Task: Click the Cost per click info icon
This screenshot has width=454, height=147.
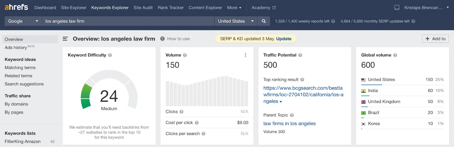Action: coord(197,123)
